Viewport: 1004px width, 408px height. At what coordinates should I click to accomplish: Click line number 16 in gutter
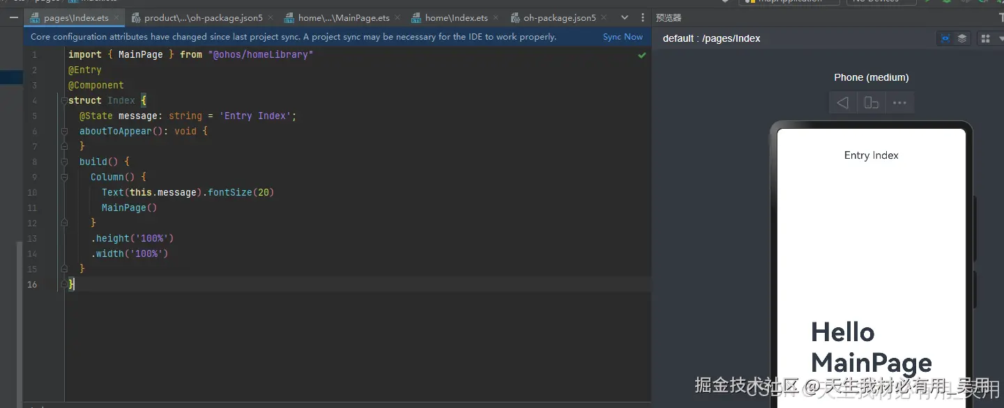(x=32, y=285)
